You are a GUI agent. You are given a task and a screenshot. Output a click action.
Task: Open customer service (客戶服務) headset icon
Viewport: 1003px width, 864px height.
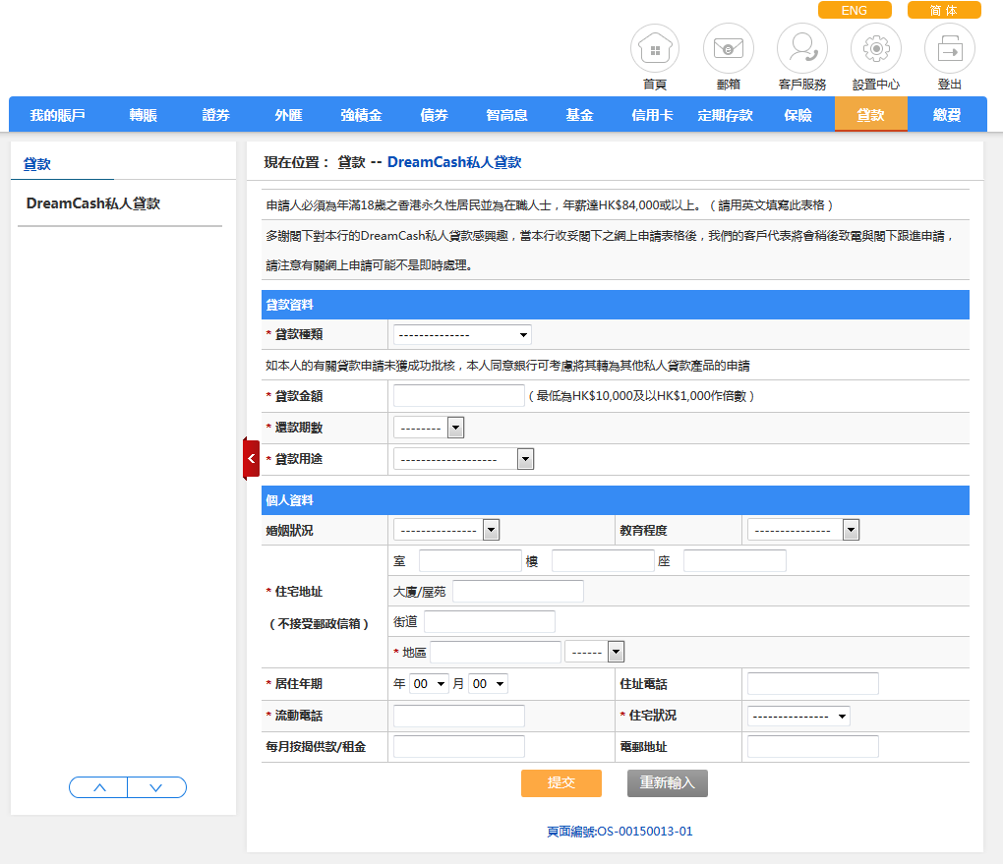pyautogui.click(x=802, y=48)
